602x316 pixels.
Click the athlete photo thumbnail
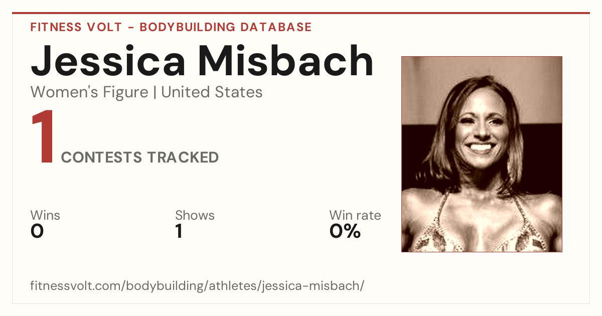coord(482,154)
